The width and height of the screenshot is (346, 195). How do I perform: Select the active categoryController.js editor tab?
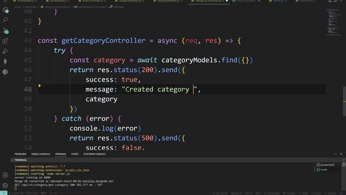[x=209, y=1]
